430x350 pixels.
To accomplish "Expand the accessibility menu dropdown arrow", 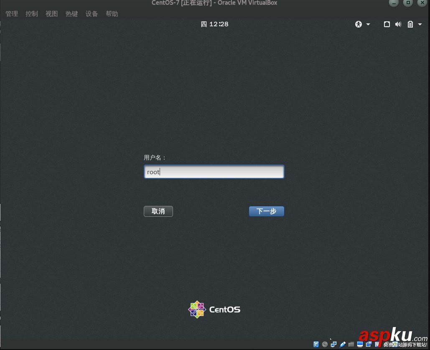I will tap(368, 24).
